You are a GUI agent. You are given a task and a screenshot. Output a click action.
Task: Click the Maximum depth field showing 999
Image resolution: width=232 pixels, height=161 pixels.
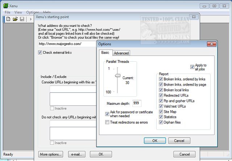coord(137,103)
